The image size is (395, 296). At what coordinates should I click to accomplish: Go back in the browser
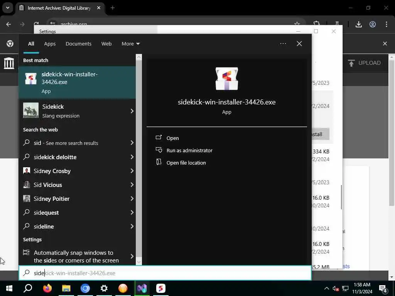8,24
